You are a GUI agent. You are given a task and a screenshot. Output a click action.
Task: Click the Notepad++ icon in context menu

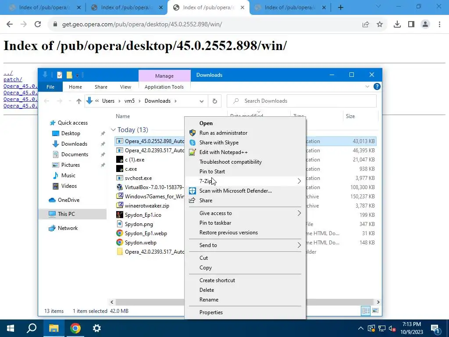(x=192, y=152)
